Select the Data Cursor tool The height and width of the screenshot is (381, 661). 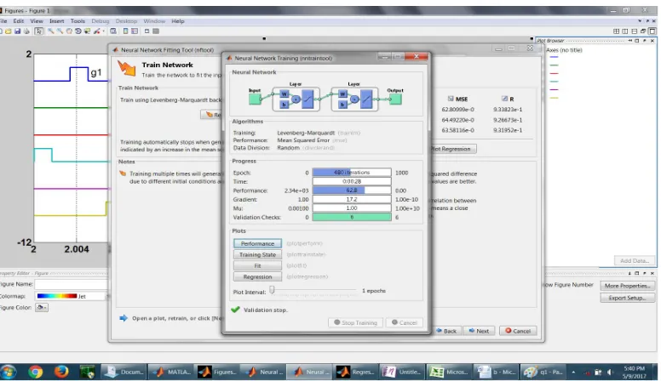pos(87,31)
